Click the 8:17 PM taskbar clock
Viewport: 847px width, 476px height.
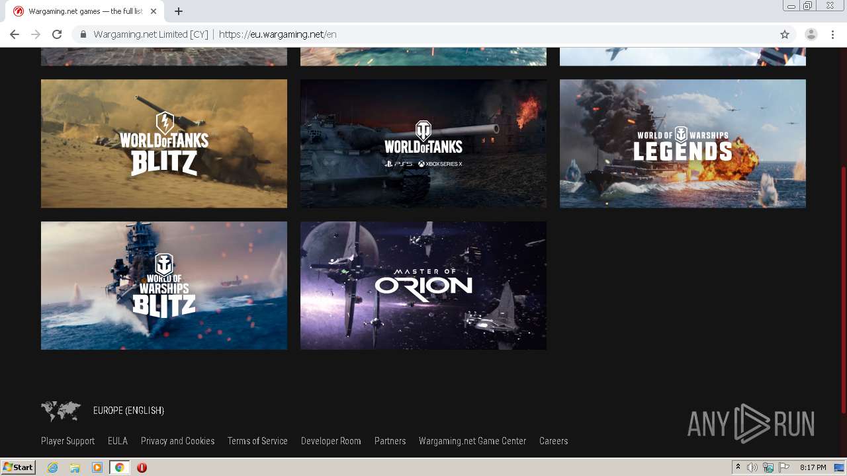point(813,467)
